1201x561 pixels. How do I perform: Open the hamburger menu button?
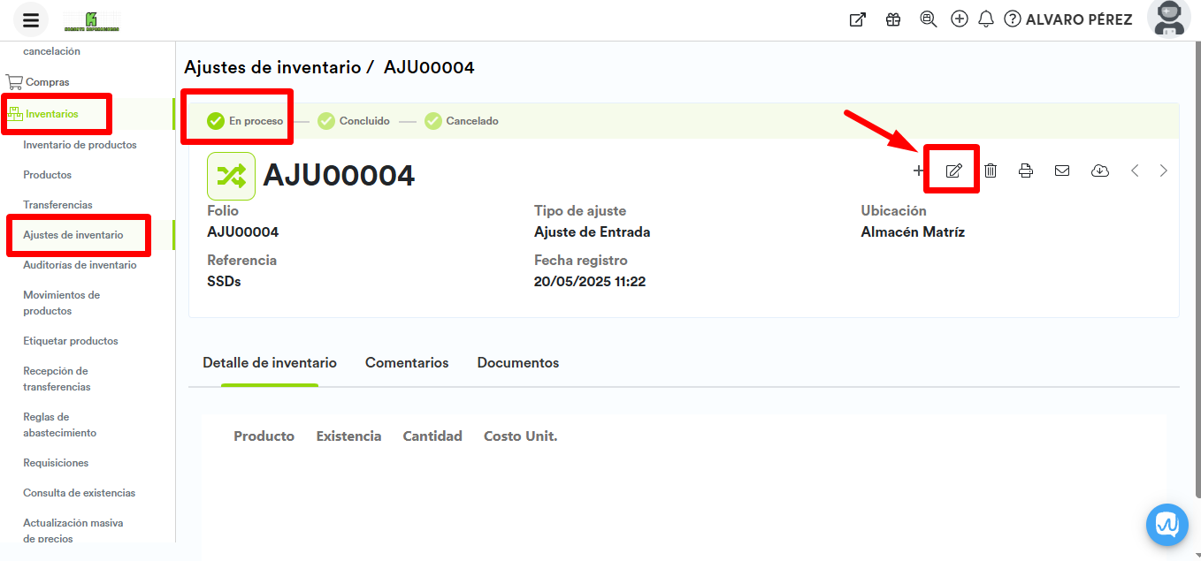click(31, 20)
